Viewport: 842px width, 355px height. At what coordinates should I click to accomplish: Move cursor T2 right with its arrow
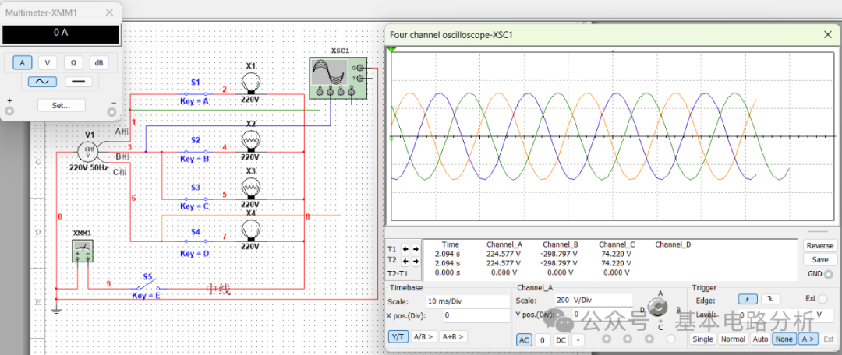[416, 262]
